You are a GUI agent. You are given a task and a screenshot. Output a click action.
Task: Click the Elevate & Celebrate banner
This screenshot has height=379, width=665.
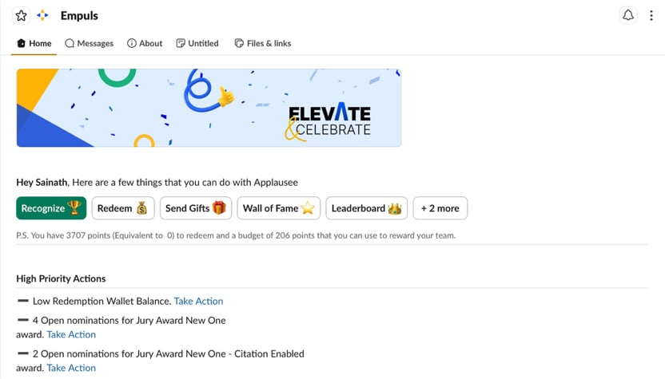click(209, 108)
